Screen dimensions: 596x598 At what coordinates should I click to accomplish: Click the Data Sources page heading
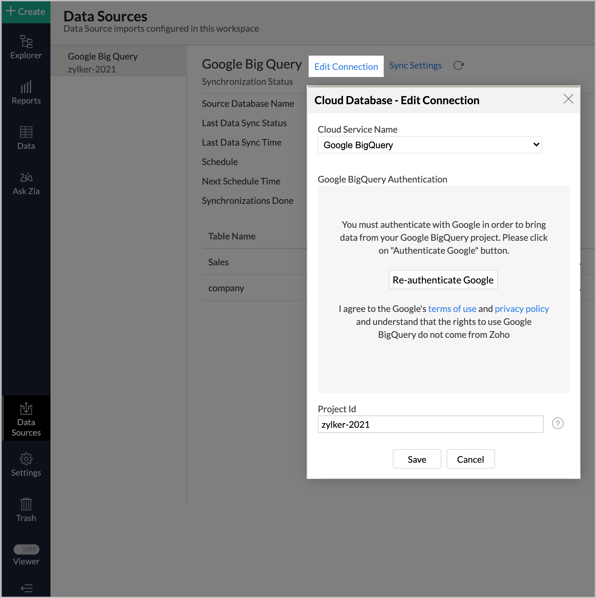click(105, 16)
